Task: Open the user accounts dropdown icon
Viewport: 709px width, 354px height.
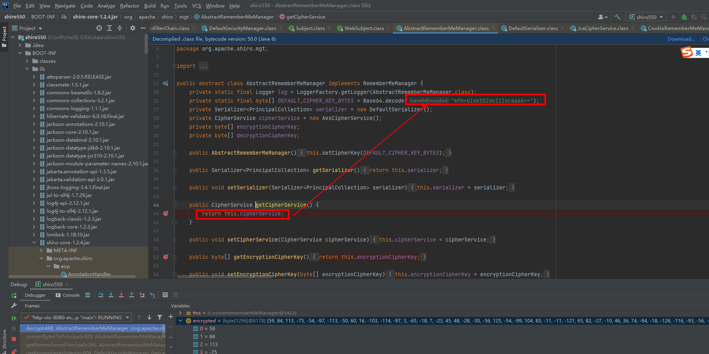Action: click(603, 17)
